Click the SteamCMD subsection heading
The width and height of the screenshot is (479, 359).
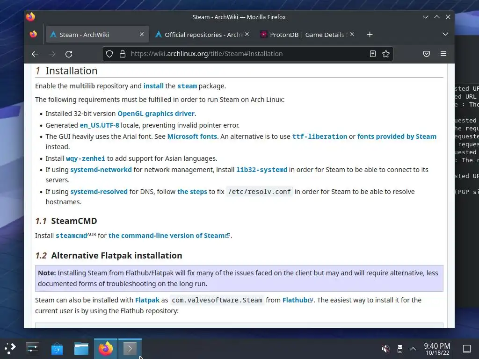74,221
